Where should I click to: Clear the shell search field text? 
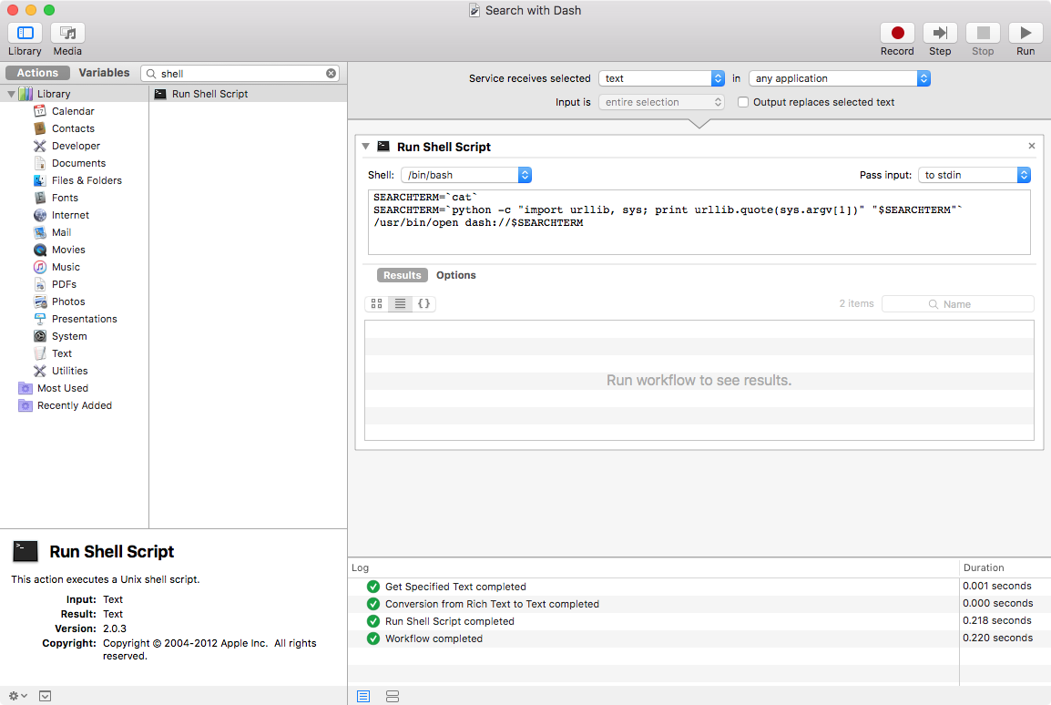pyautogui.click(x=332, y=73)
